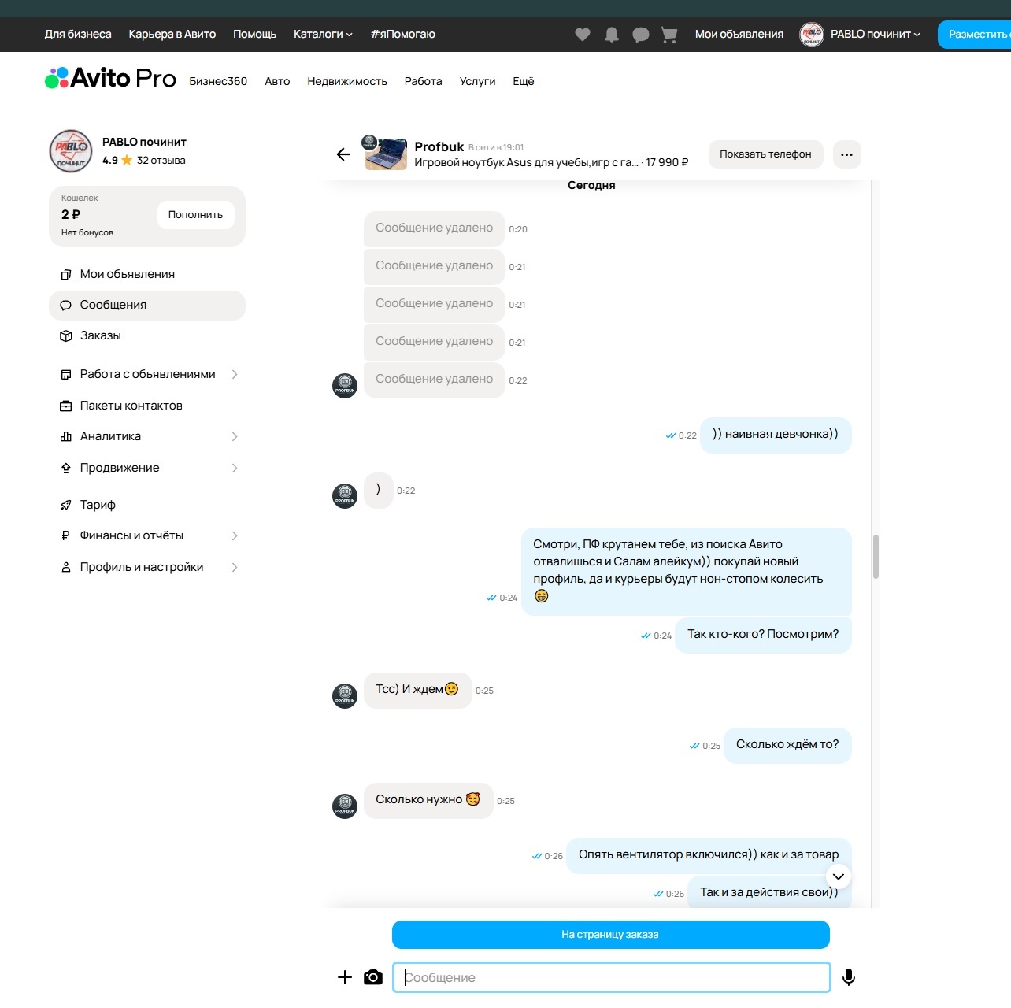Open three-dots chat options menu
The width and height of the screenshot is (1011, 1008).
click(x=846, y=154)
